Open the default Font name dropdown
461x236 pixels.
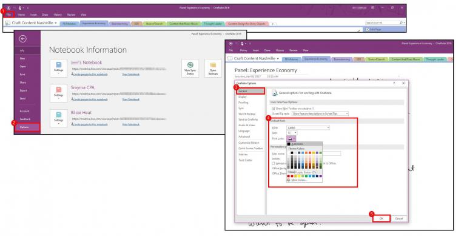pos(308,127)
